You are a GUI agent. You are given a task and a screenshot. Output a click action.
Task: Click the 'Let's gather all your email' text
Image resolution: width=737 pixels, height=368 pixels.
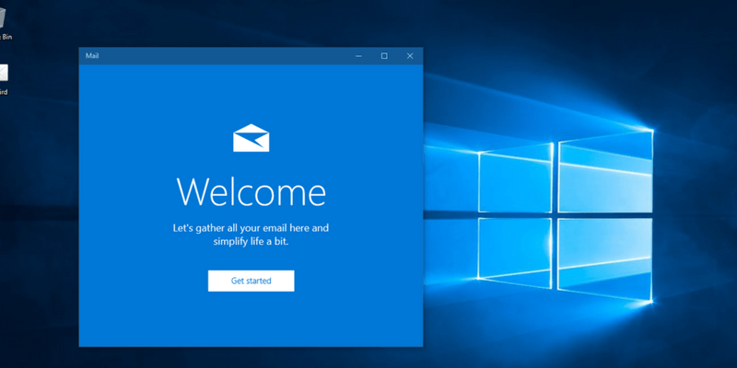pos(251,235)
